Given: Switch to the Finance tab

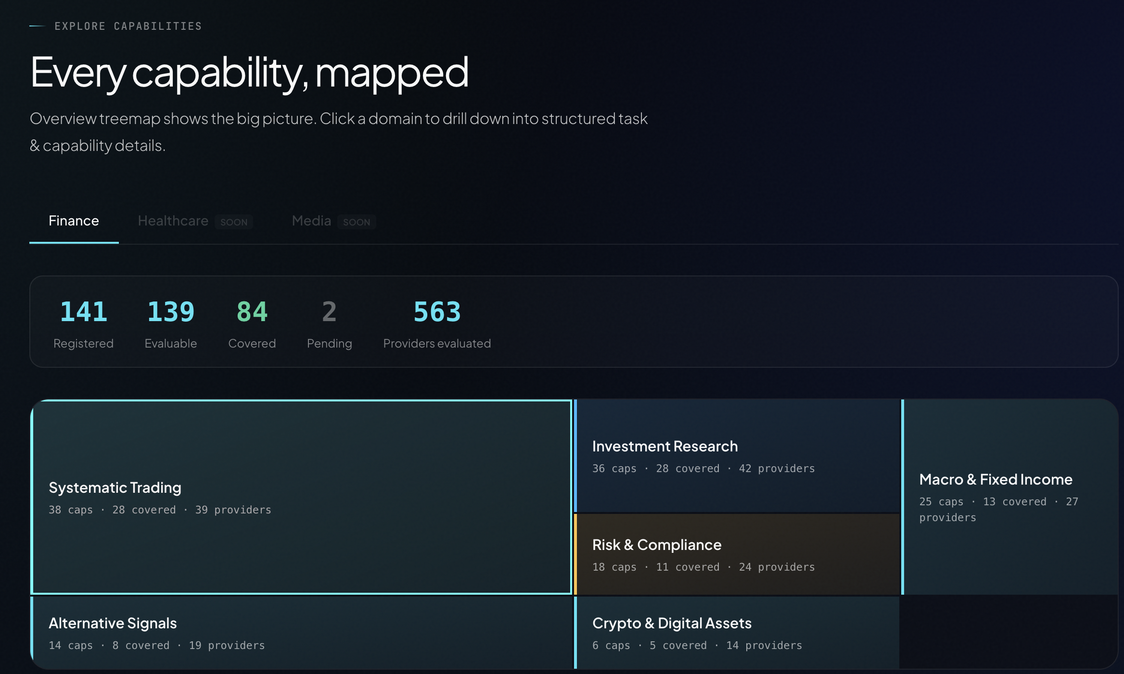Looking at the screenshot, I should click(x=74, y=221).
